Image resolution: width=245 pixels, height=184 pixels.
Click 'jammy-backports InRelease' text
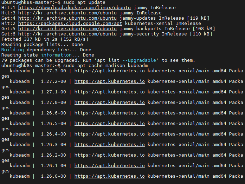[x=155, y=29]
